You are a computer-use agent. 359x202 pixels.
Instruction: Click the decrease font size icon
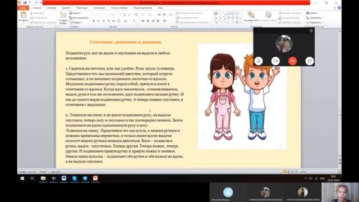[129, 15]
